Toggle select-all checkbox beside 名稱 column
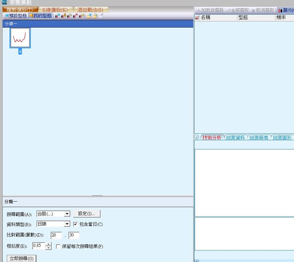This screenshot has width=294, height=262. point(197,18)
